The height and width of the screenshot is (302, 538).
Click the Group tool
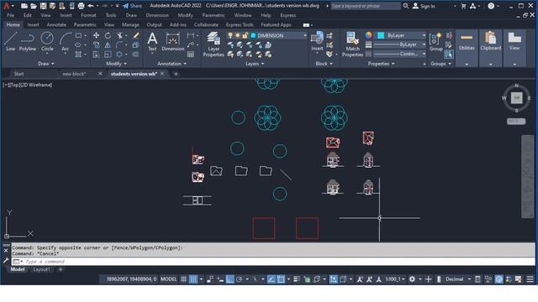tap(435, 41)
